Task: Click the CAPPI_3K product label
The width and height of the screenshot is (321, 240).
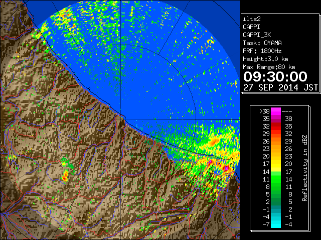Action: (x=257, y=35)
